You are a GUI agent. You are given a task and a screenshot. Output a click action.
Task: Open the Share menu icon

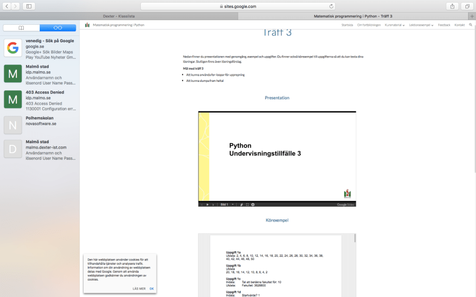(x=453, y=6)
